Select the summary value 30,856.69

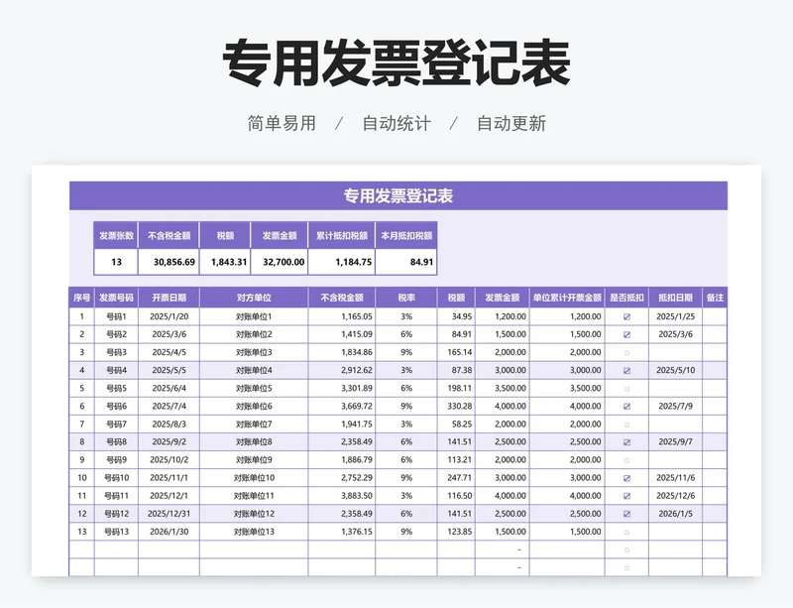[169, 262]
